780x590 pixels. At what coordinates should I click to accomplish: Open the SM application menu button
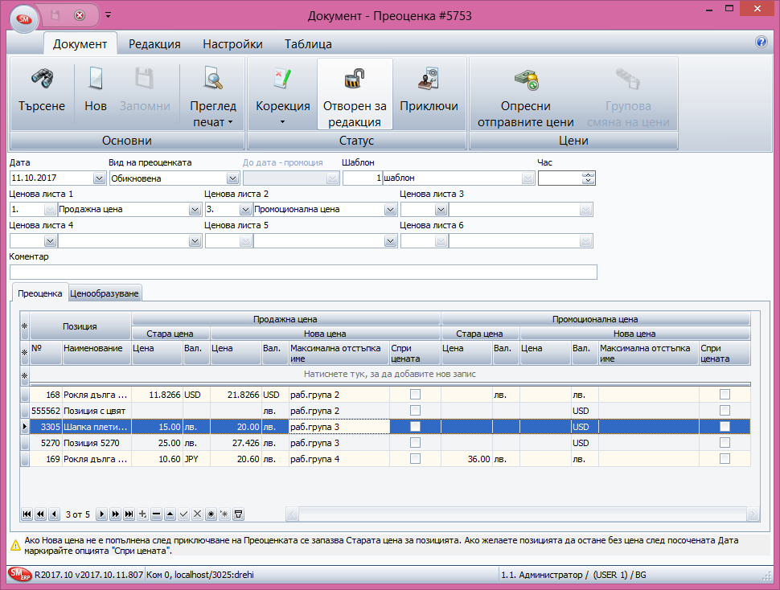coord(23,18)
